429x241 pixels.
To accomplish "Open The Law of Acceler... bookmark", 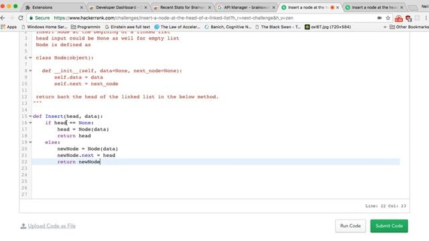I will click(x=177, y=27).
